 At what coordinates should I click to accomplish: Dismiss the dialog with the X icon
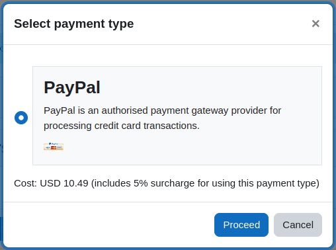[x=315, y=23]
